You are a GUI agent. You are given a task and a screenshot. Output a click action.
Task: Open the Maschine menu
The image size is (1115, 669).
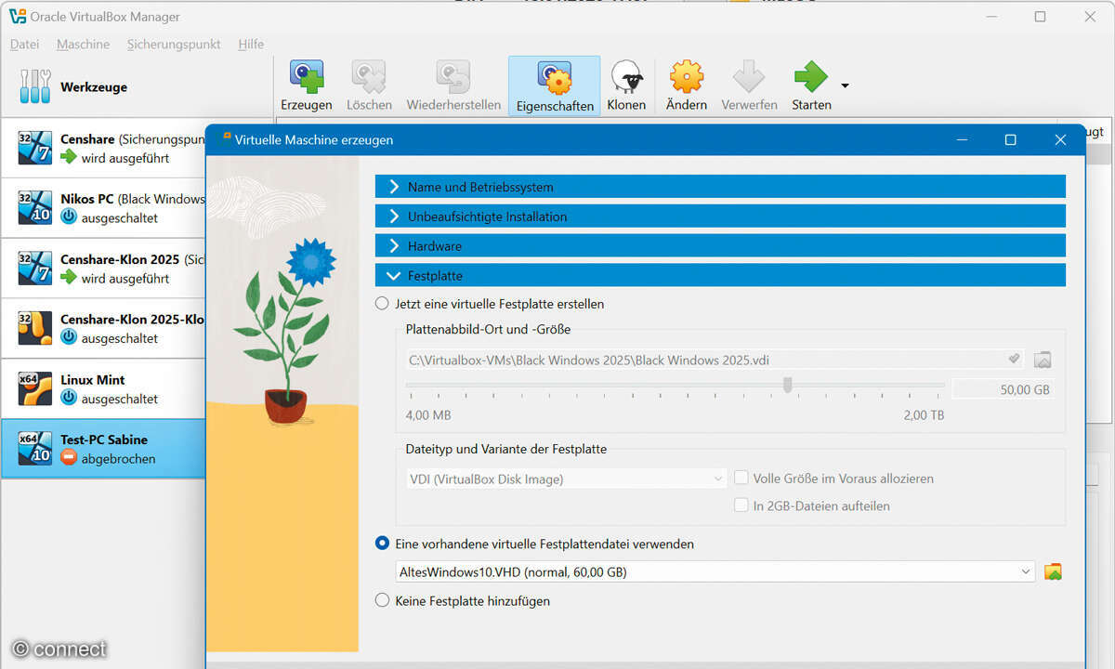[83, 44]
